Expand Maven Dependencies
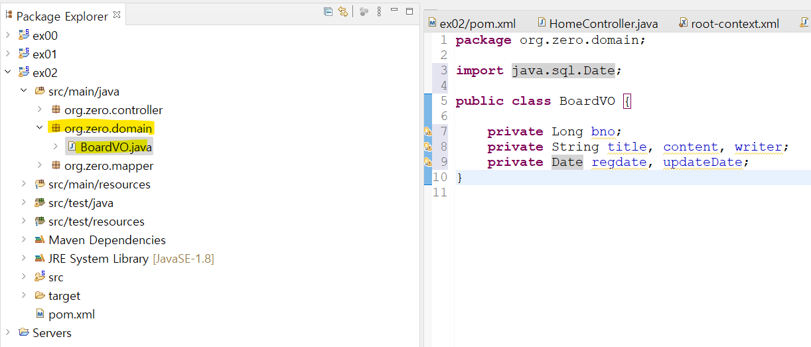The height and width of the screenshot is (347, 811). (x=24, y=240)
